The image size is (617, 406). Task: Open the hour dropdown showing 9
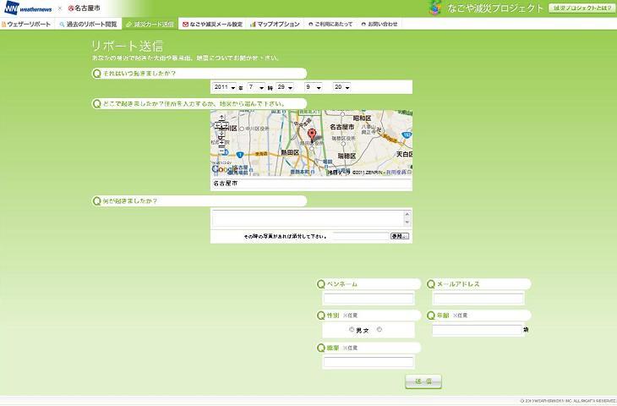click(x=314, y=87)
